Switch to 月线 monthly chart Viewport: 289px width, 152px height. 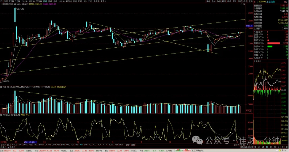55,1
